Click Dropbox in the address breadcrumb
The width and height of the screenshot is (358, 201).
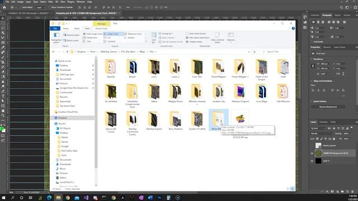[x=81, y=52]
